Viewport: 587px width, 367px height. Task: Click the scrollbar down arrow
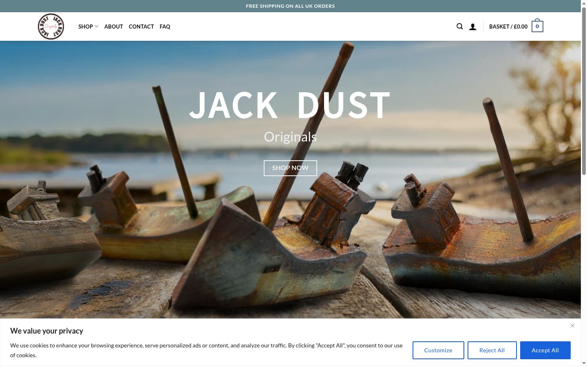(x=584, y=363)
